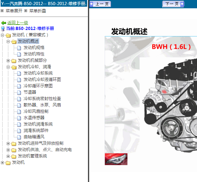Image resolution: width=197 pixels, height=182 pixels.
Task: Select the 发动机冷却、润滑 folder label
Action: coord(34,67)
